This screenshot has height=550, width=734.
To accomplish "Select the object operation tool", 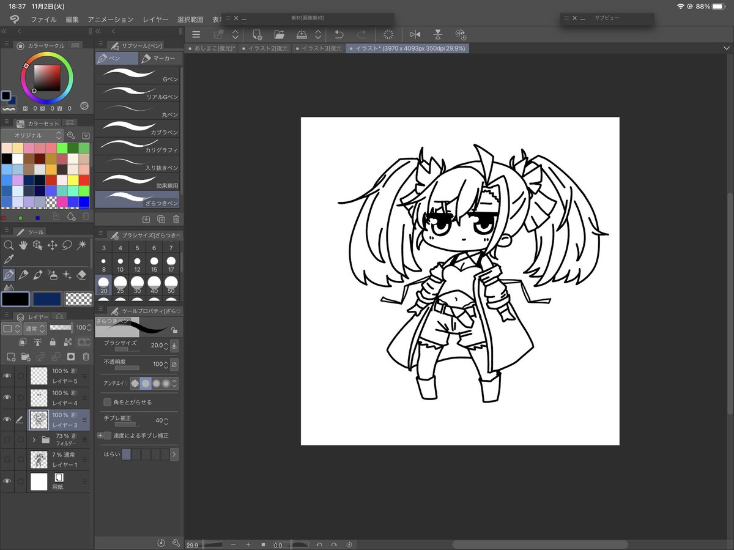I will (38, 245).
